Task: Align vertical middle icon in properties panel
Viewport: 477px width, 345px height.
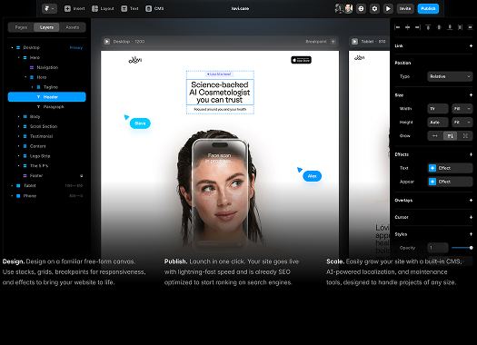Action: (439, 27)
